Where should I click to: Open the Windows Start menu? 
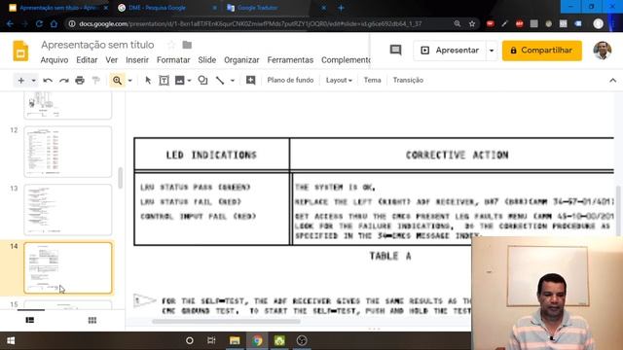point(11,340)
